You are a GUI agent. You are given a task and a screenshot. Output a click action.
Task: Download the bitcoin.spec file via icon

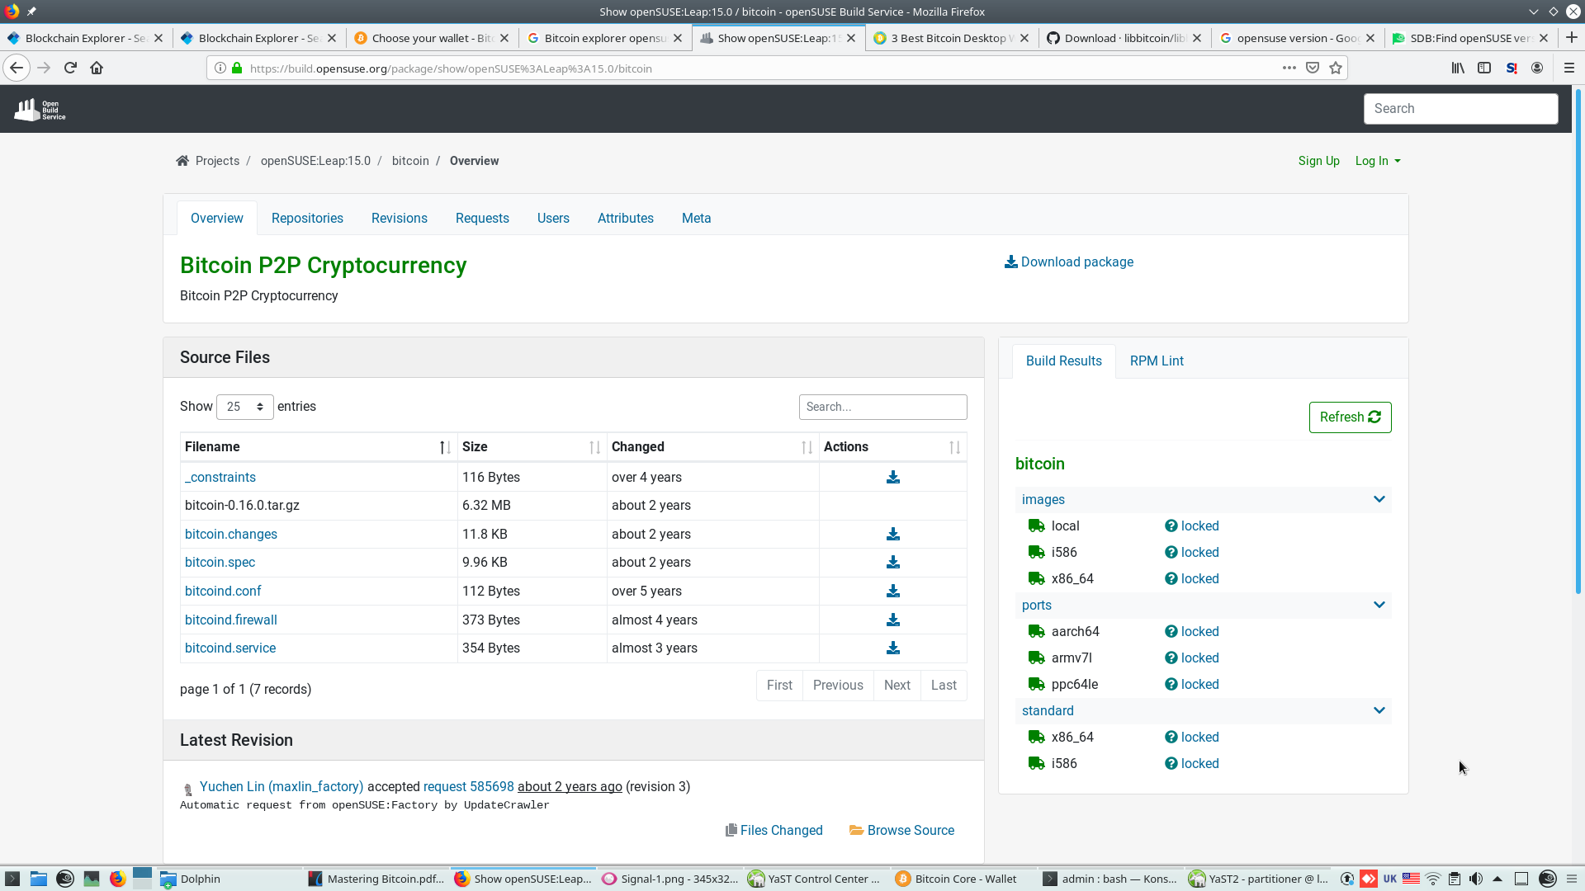pos(892,563)
